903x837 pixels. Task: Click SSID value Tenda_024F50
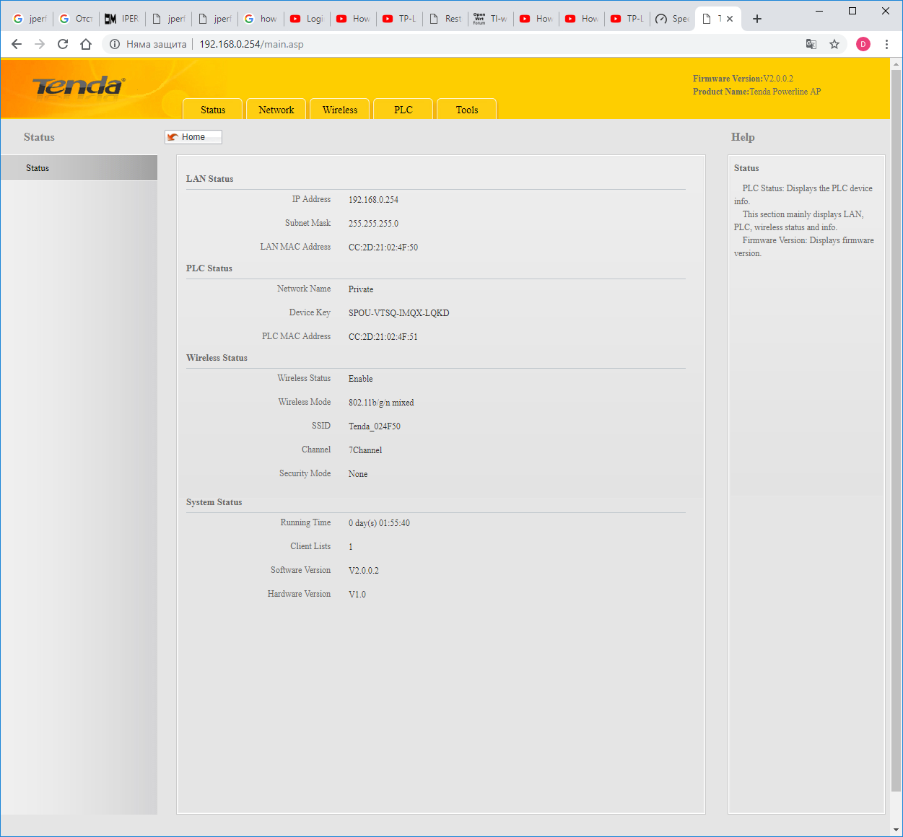375,426
